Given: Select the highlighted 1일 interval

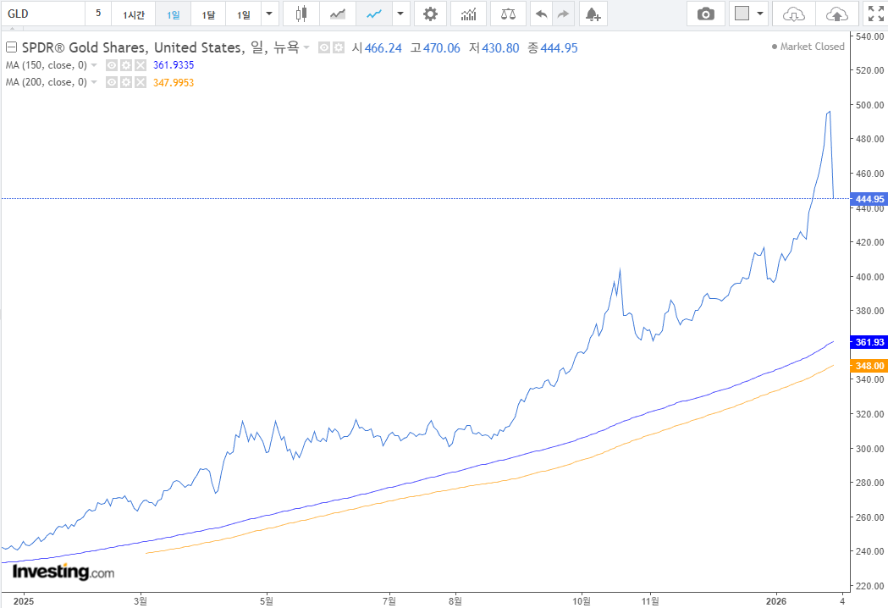Looking at the screenshot, I should [x=174, y=14].
